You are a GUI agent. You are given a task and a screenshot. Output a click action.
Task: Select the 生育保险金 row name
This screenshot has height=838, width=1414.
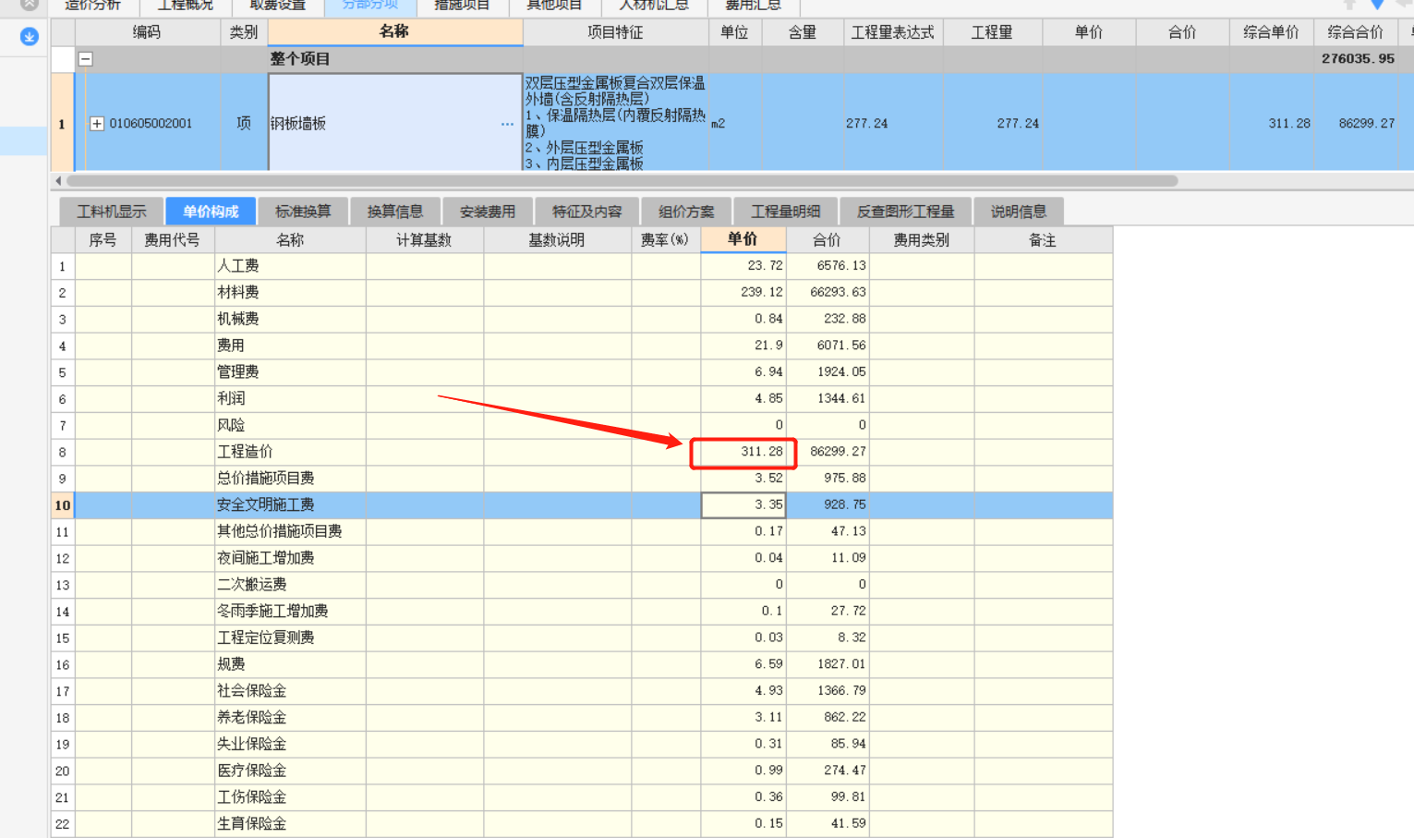click(252, 824)
